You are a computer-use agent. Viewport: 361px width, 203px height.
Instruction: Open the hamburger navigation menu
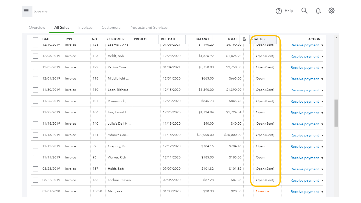pyautogui.click(x=26, y=11)
